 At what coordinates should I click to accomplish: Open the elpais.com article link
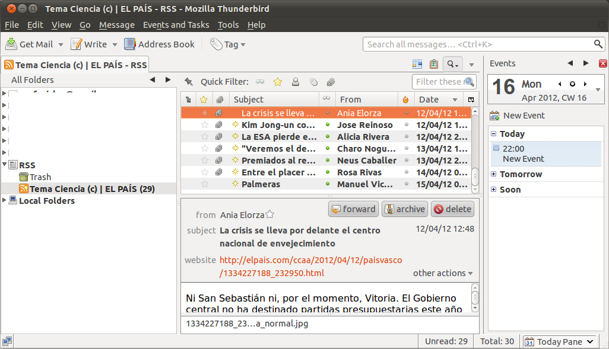tap(310, 260)
